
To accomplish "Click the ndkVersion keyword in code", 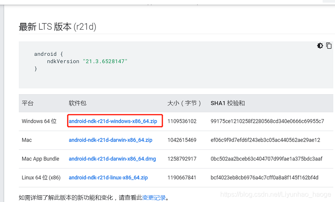I will [63, 61].
